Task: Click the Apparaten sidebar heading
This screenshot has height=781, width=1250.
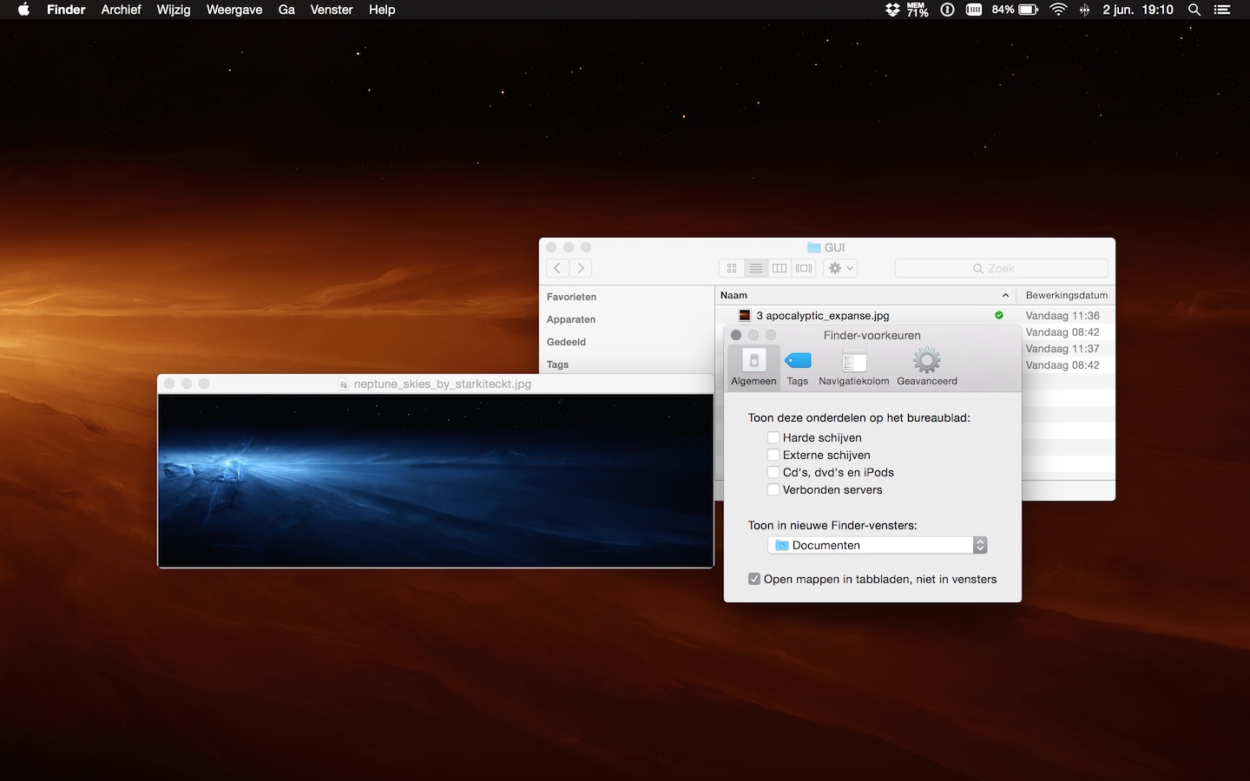Action: pyautogui.click(x=570, y=319)
